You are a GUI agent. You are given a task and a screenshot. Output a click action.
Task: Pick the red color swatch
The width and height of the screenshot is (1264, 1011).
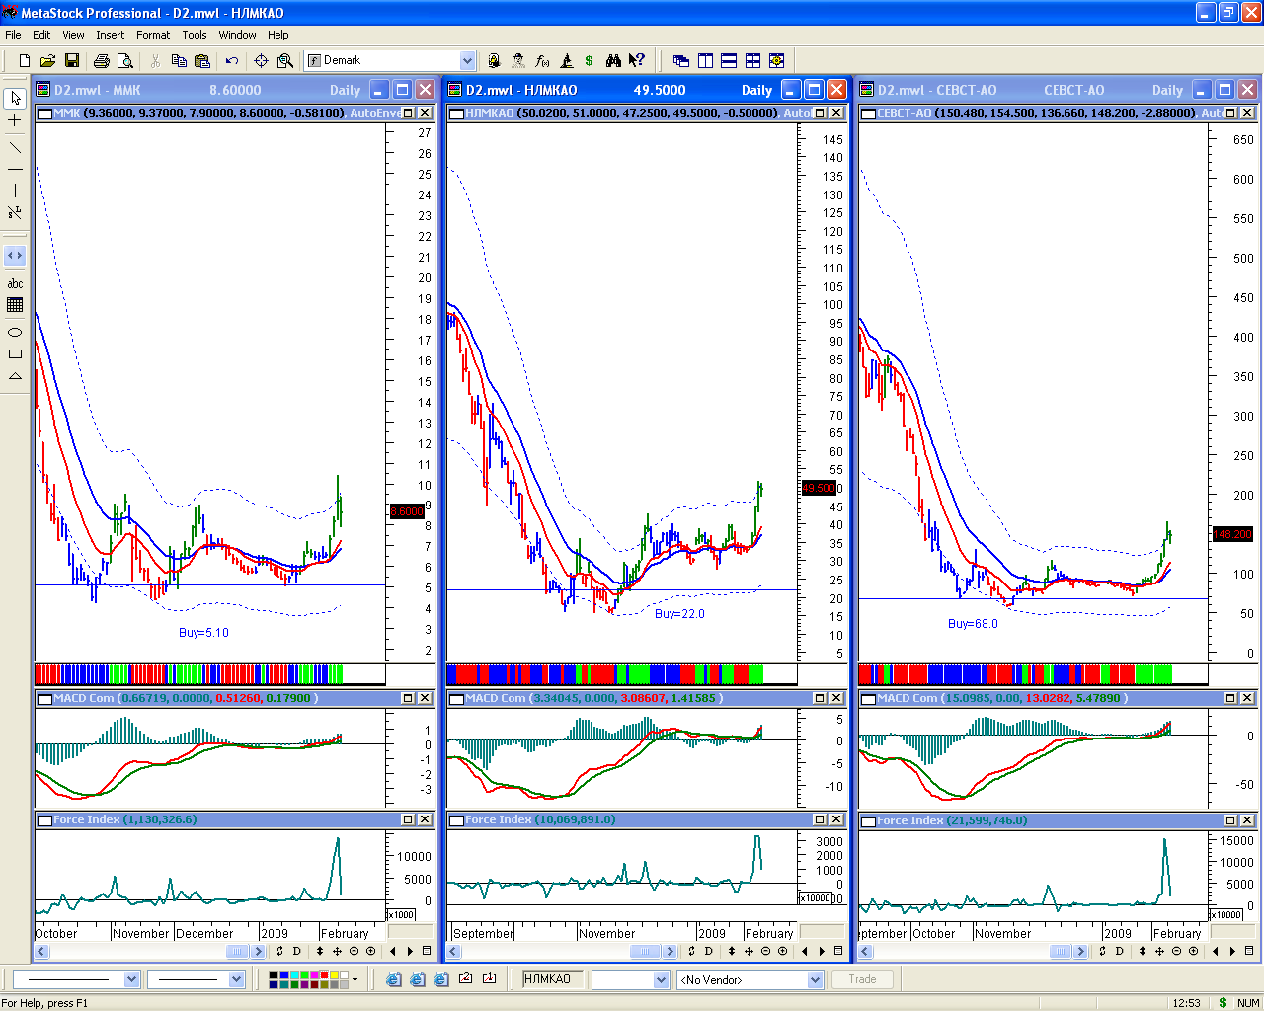[x=324, y=975]
